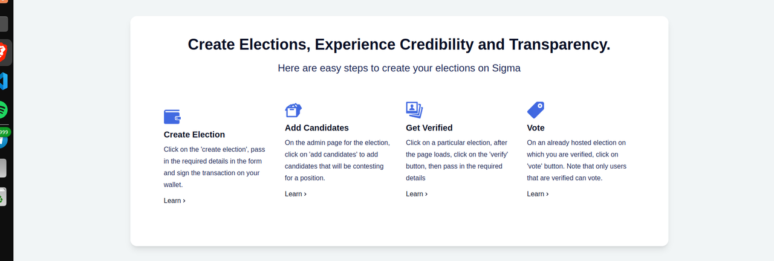774x261 pixels.
Task: Click the ballot box icon above Add Candidates
Action: click(x=293, y=110)
